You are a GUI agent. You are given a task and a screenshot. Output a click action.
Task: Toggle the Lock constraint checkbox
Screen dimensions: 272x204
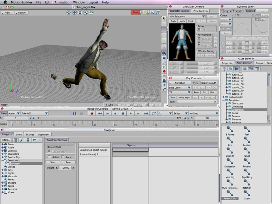coord(63,157)
